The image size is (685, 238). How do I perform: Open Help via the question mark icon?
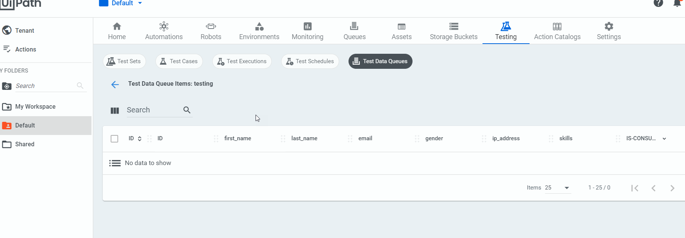coord(658,3)
